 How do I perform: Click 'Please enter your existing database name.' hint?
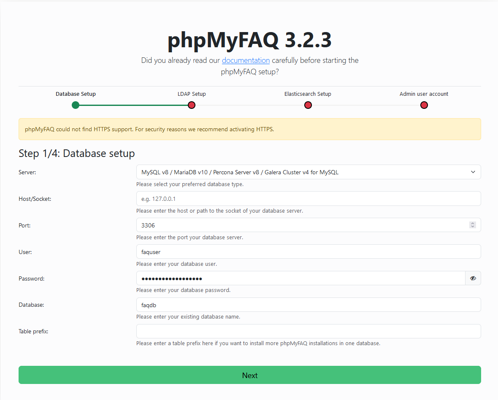tap(188, 317)
